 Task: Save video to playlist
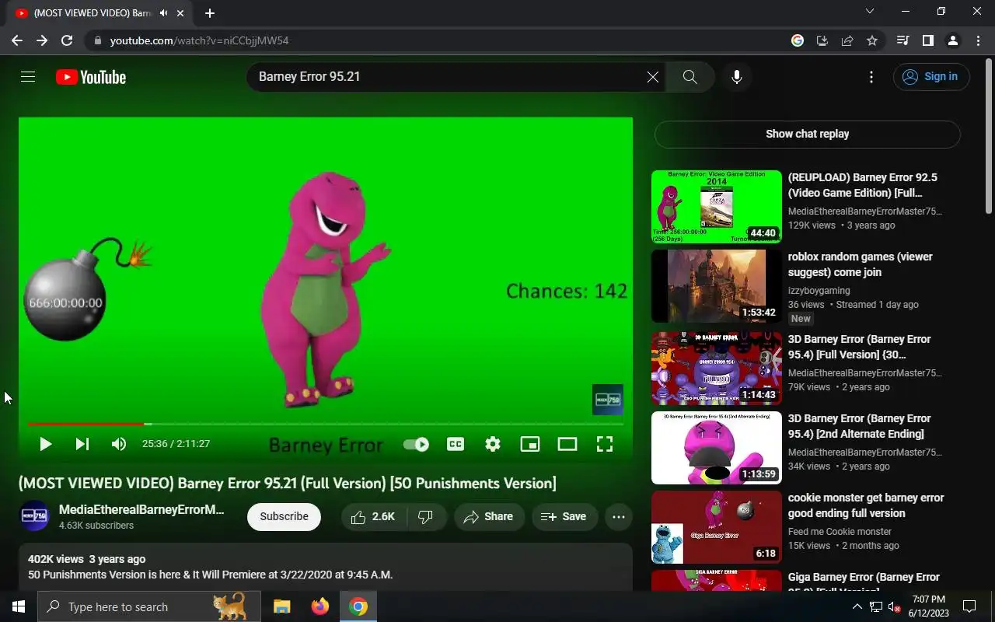click(564, 516)
